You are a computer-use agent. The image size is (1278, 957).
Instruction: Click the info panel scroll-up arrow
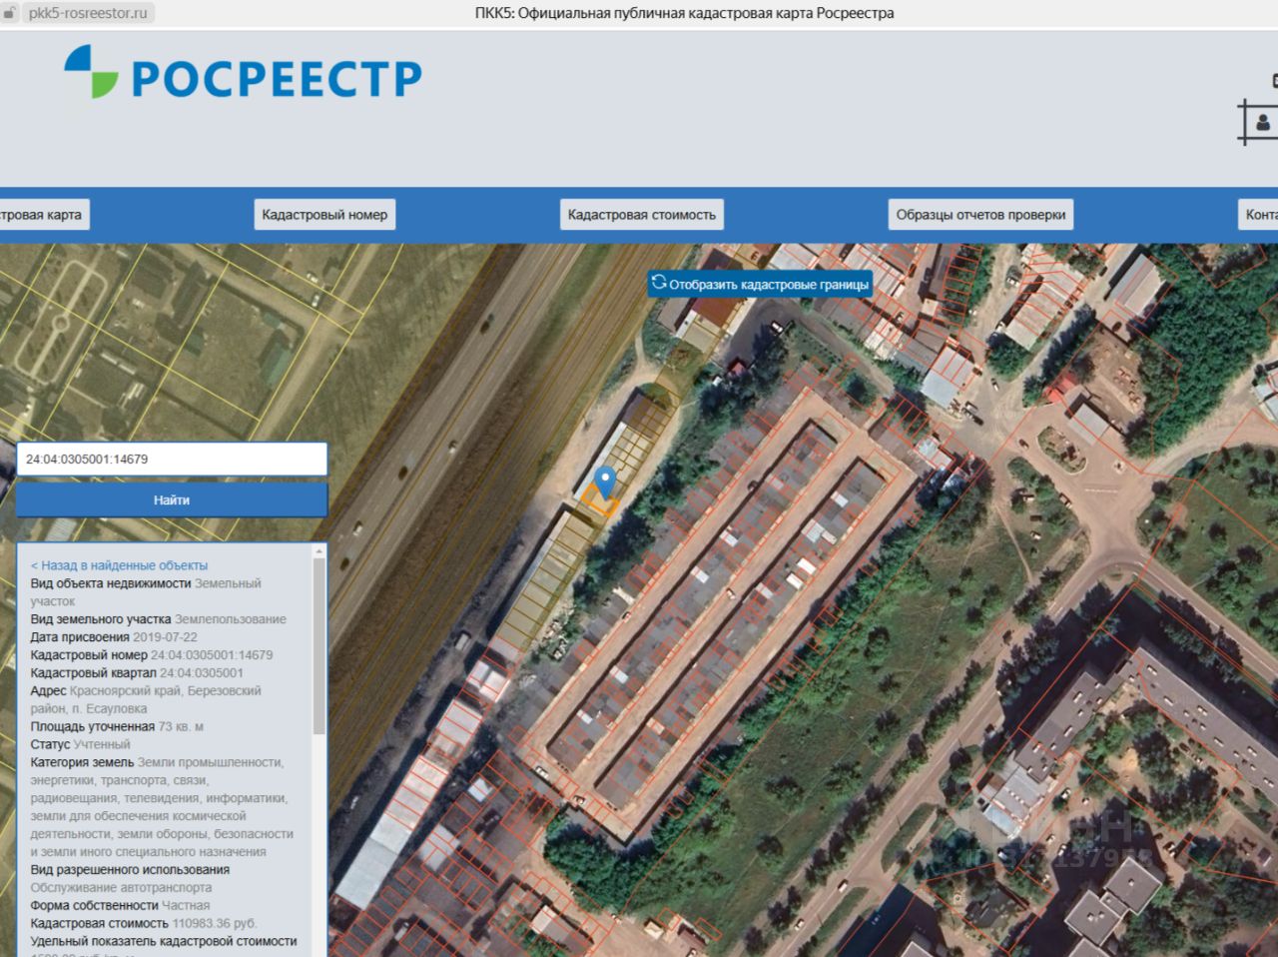pyautogui.click(x=319, y=551)
